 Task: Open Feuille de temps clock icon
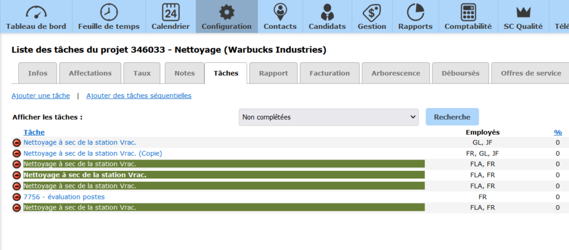coord(109,12)
